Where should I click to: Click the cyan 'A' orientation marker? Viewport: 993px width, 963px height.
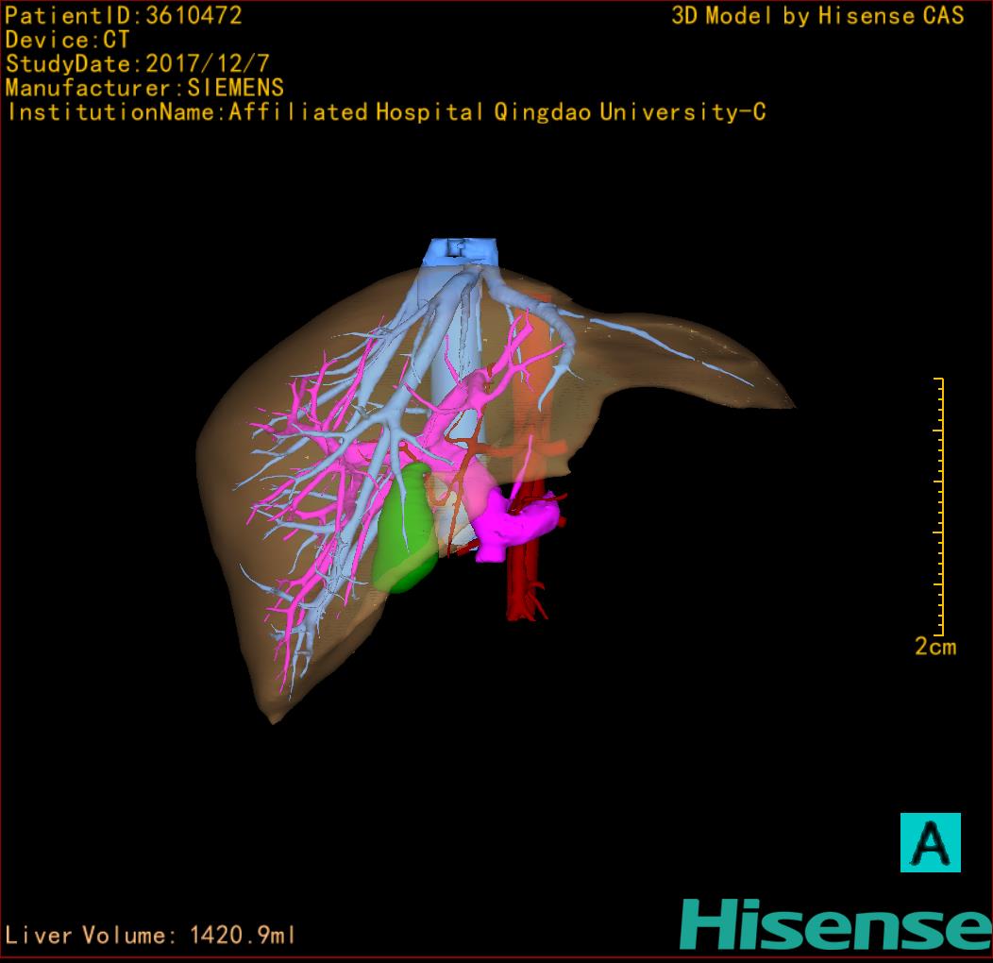(x=931, y=842)
